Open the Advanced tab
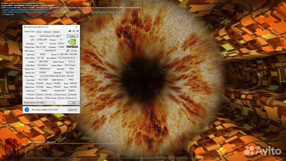This screenshot has width=286, height=161. coord(47,31)
